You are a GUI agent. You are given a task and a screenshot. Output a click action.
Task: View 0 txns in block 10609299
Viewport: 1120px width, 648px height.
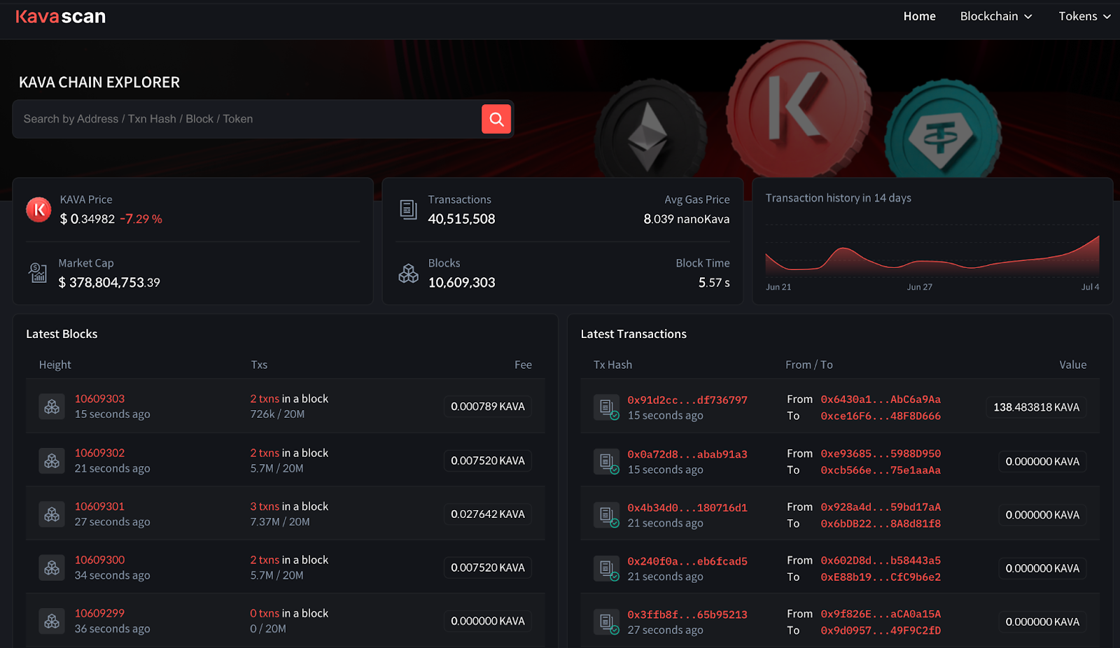pyautogui.click(x=265, y=613)
